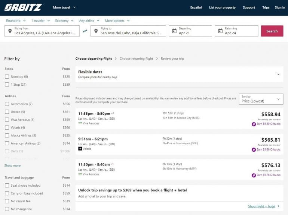Image resolution: width=288 pixels, height=215 pixels.
Task: Click the Flying to location pin icon
Action: 96,31
